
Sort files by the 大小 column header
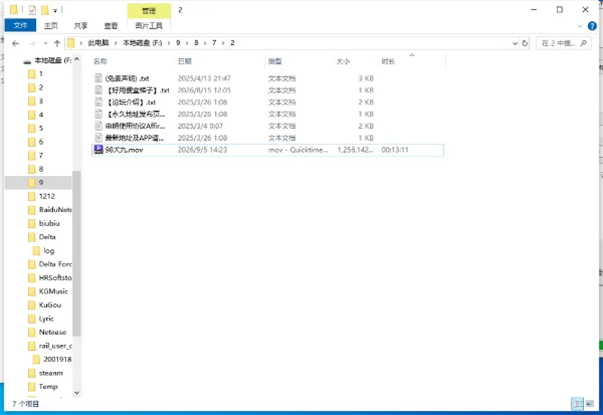pos(343,61)
